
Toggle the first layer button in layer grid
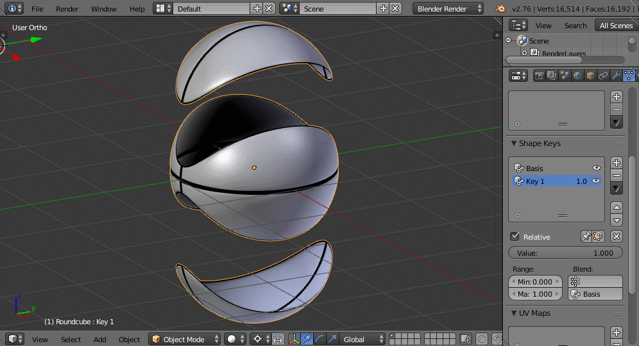(x=391, y=336)
